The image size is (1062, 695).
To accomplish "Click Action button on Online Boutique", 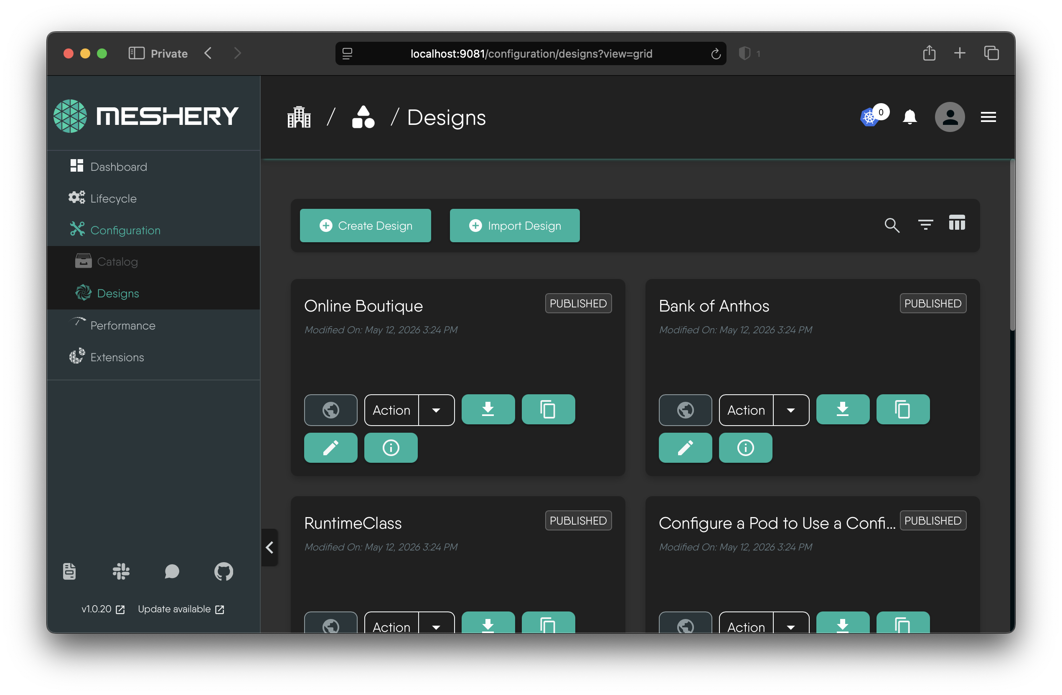I will tap(391, 410).
